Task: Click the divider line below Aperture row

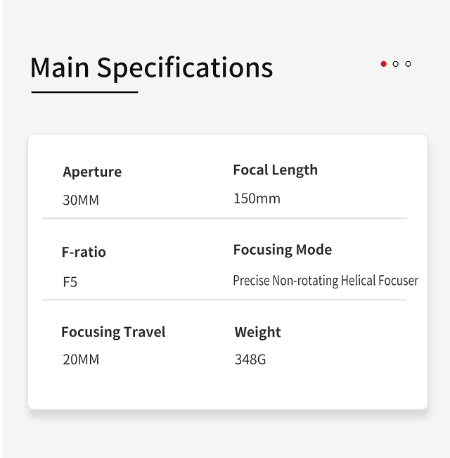Action: 224,219
